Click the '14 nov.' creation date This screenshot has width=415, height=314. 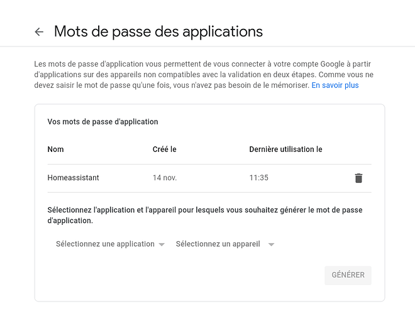tap(165, 178)
